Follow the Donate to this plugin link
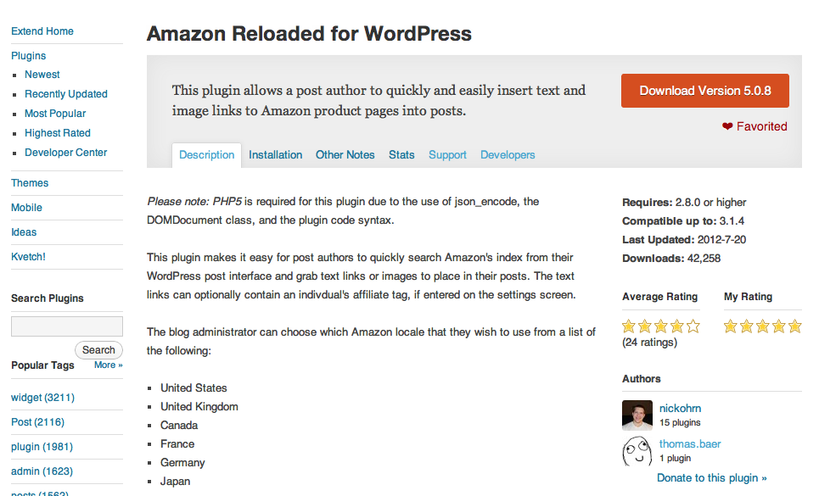 [x=711, y=477]
